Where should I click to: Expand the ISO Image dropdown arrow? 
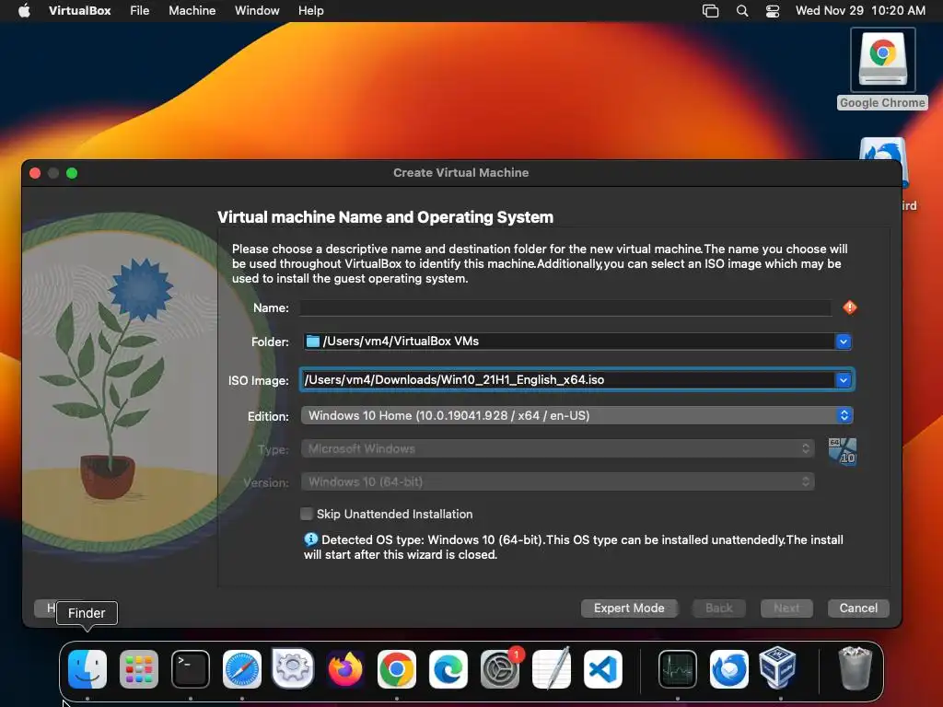pyautogui.click(x=844, y=380)
